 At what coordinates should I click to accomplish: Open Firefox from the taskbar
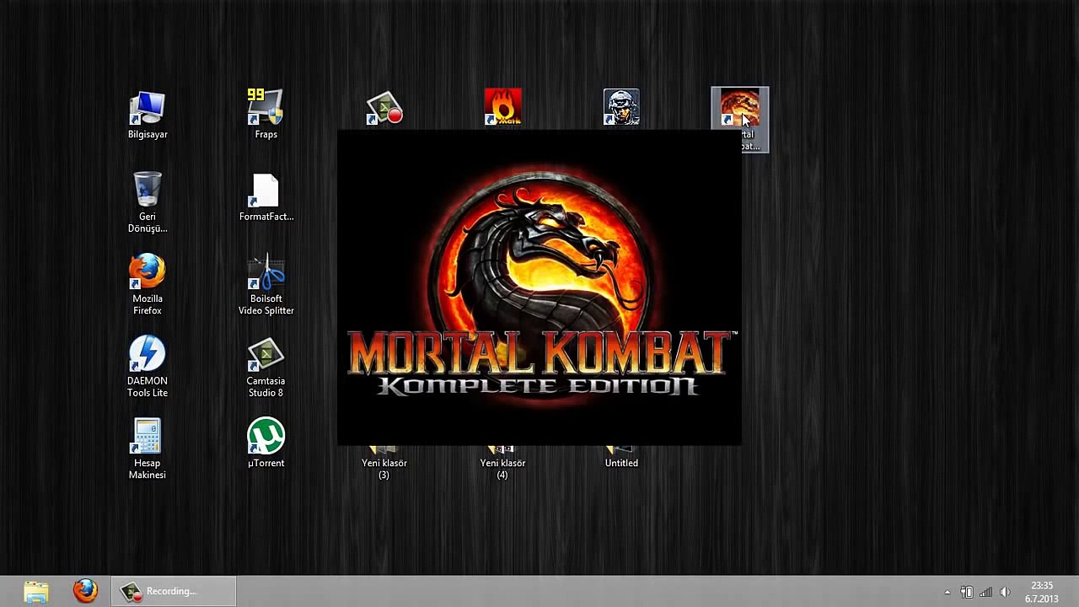point(85,591)
